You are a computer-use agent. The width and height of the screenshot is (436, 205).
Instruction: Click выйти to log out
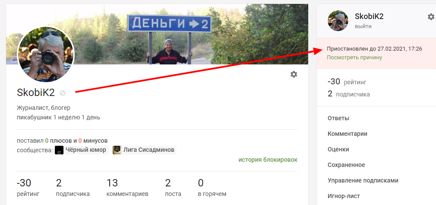click(x=363, y=26)
